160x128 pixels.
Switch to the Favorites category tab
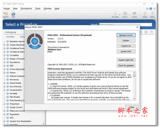coord(10,37)
